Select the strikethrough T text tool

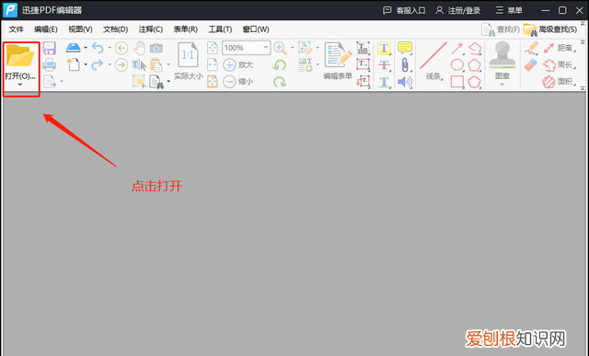pyautogui.click(x=384, y=64)
